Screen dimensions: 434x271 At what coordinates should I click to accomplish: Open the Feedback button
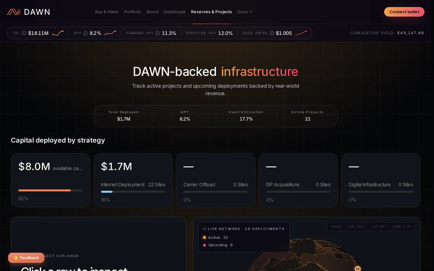pos(26,258)
